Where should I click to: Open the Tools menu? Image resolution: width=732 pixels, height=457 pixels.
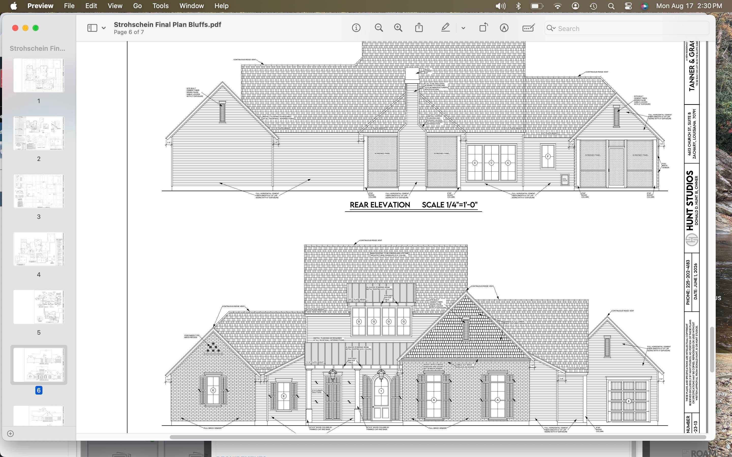click(x=160, y=6)
